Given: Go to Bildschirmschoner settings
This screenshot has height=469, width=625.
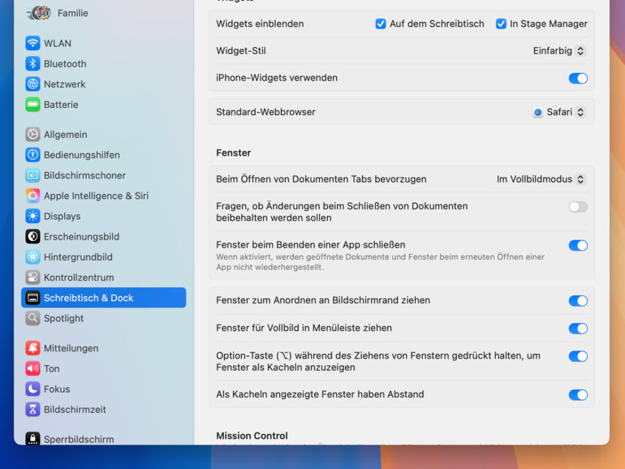Looking at the screenshot, I should (104, 175).
